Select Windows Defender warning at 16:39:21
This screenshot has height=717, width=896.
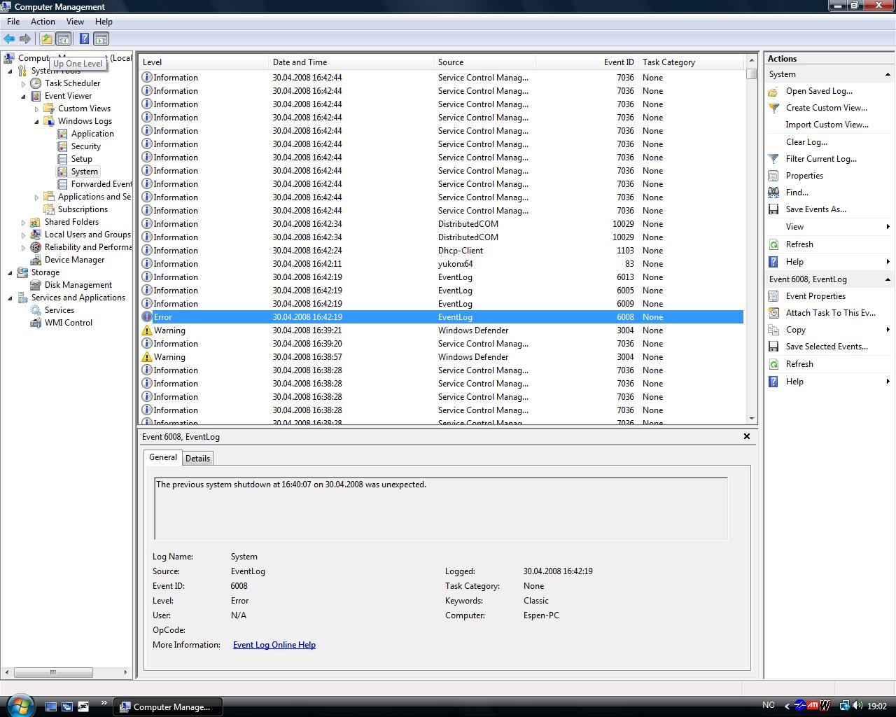click(441, 330)
